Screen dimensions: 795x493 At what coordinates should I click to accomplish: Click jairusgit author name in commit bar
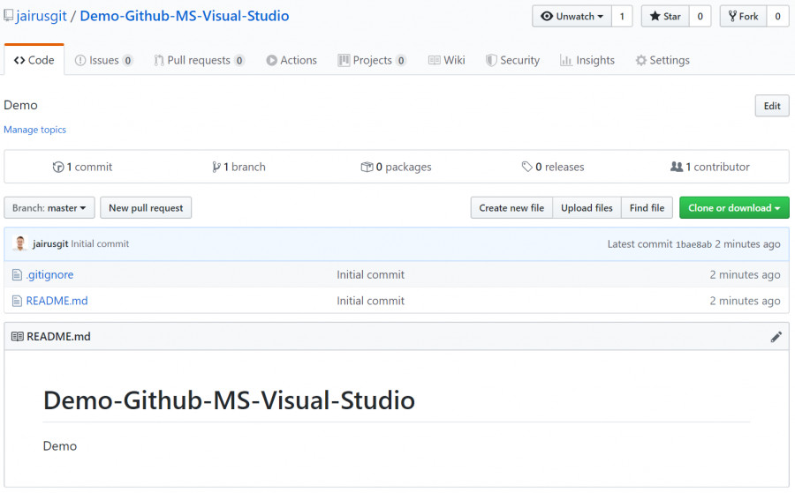point(50,244)
